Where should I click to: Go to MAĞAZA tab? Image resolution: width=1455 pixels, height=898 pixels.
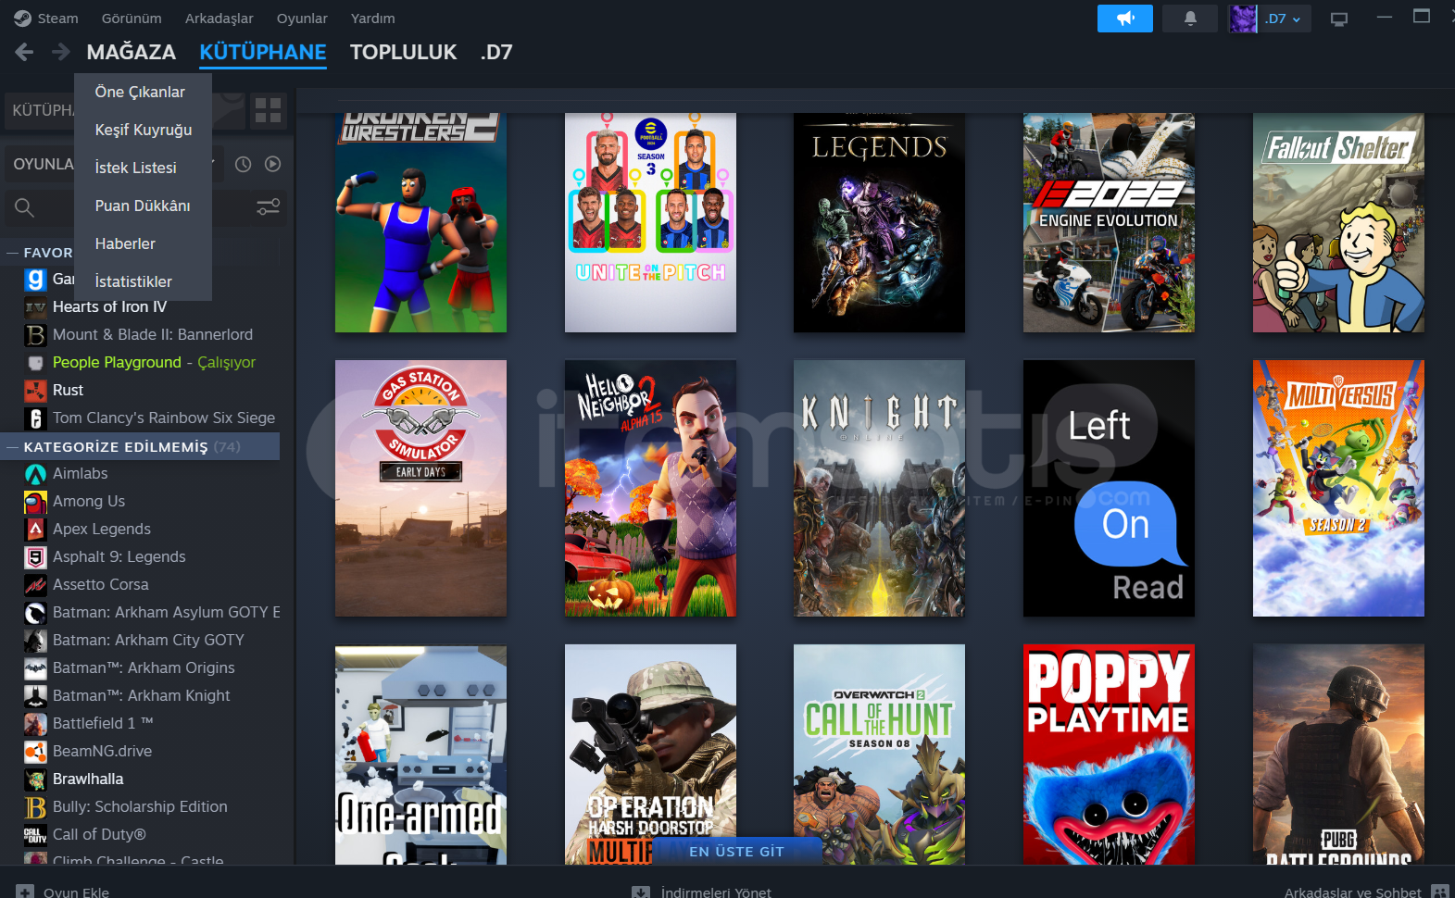click(x=132, y=52)
